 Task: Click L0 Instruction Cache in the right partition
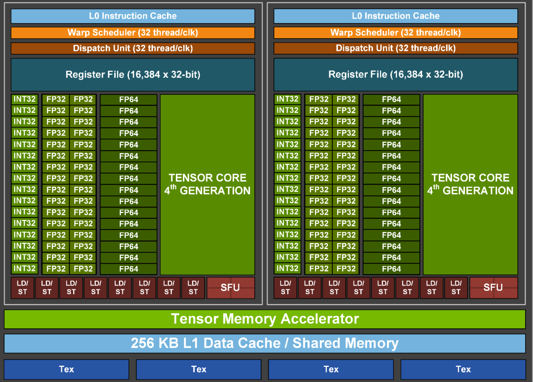[x=396, y=16]
